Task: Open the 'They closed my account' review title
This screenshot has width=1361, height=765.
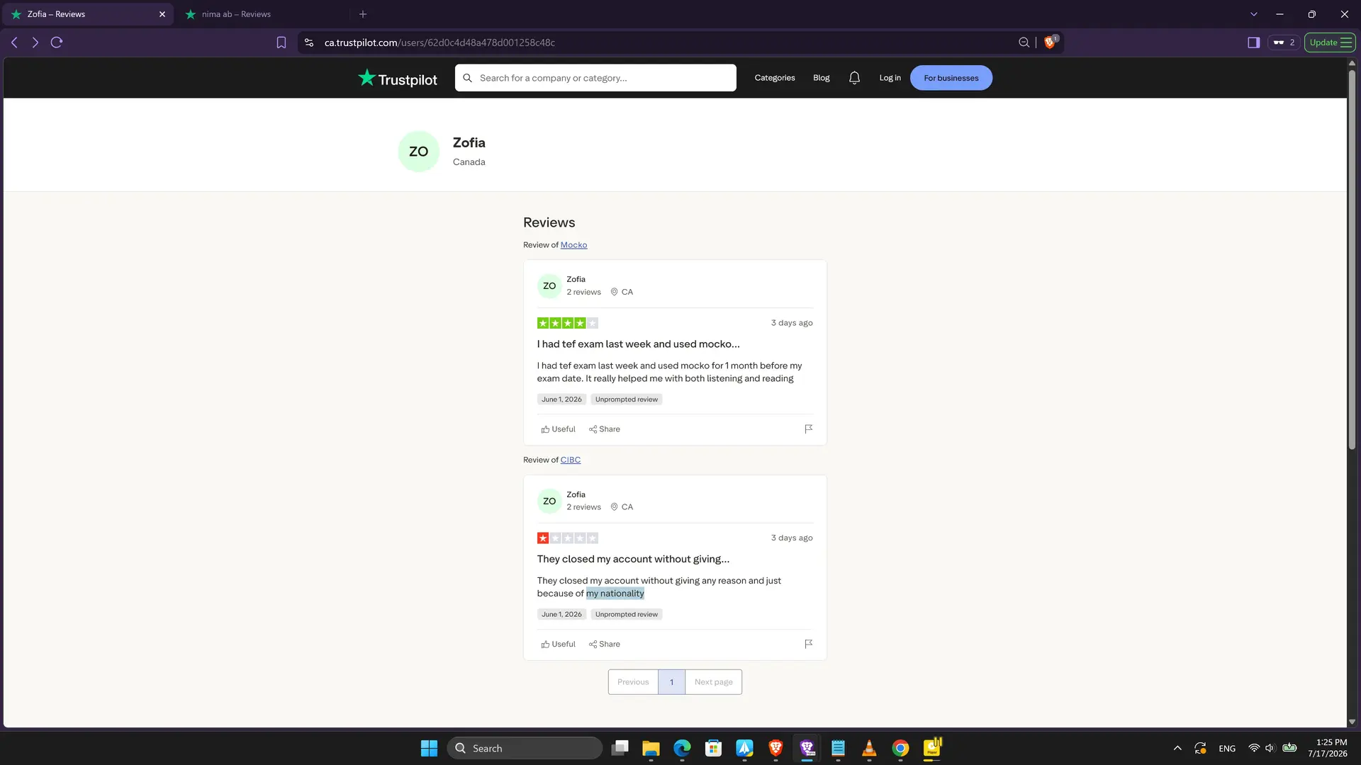Action: tap(633, 559)
